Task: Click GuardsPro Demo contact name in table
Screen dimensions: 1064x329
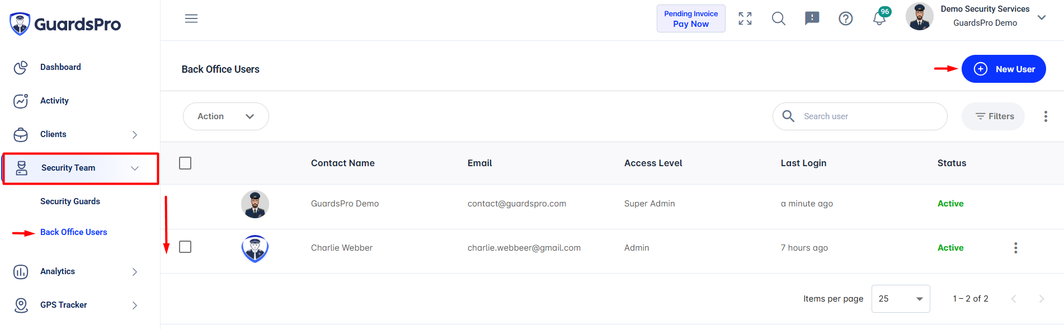Action: [345, 204]
